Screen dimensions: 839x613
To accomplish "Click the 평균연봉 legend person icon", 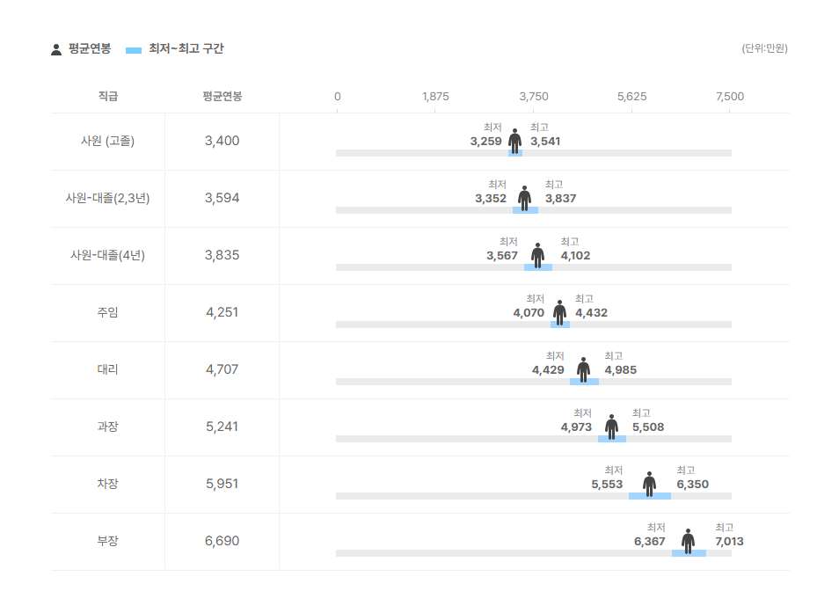I will coord(56,49).
